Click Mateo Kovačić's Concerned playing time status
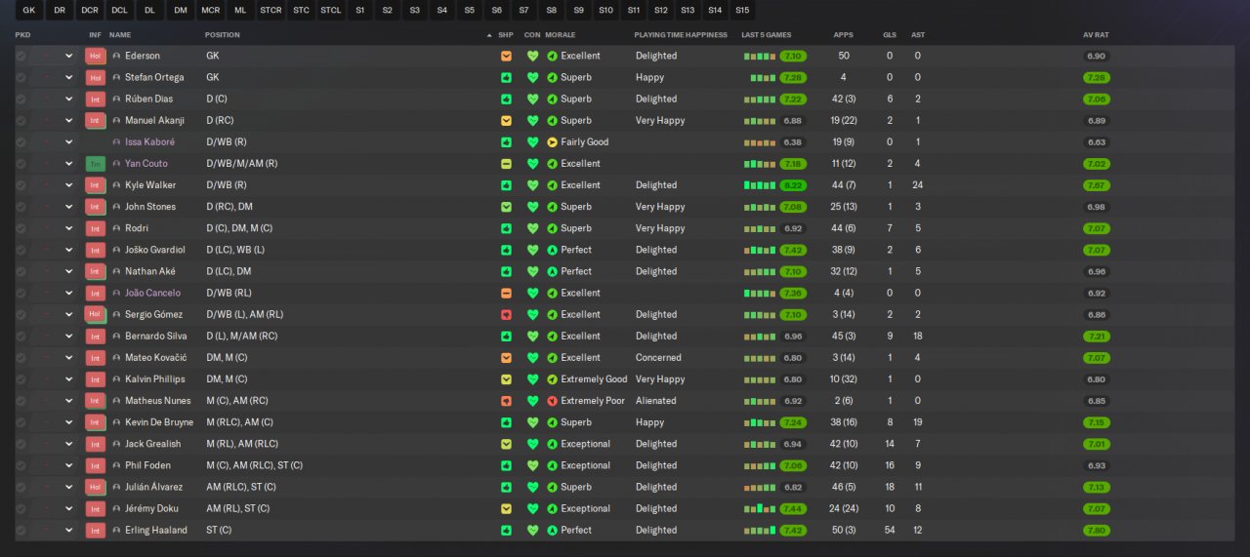The image size is (1250, 557). click(658, 358)
